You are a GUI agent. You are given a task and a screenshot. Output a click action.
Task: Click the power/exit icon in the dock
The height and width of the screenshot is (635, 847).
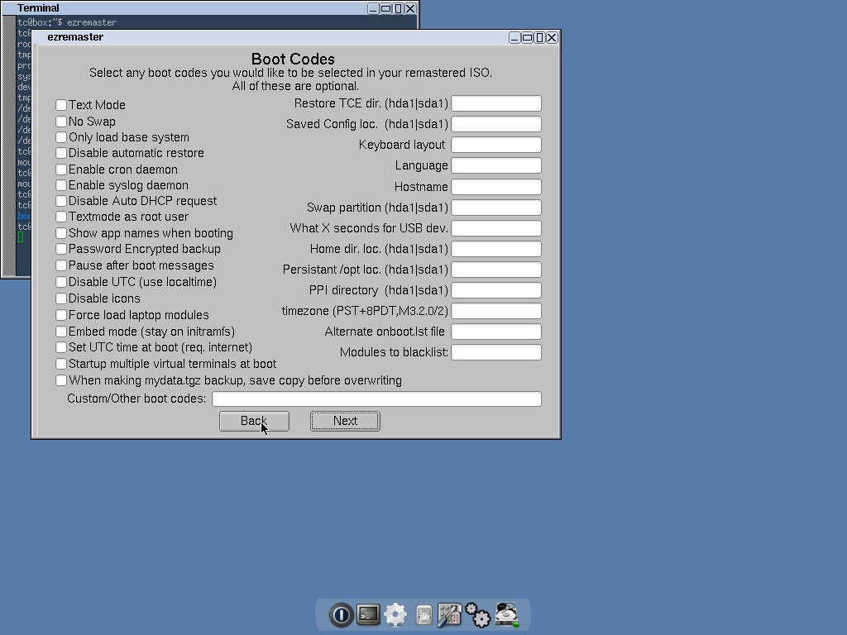click(341, 614)
